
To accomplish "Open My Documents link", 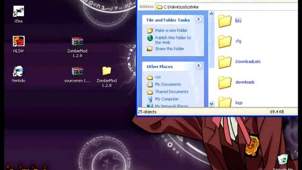I will [x=168, y=85].
